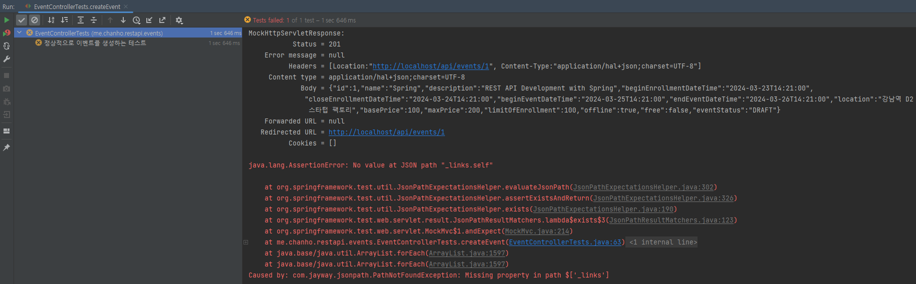
Task: Collapse the EventControllerTests tree node chevron
Action: 20,32
